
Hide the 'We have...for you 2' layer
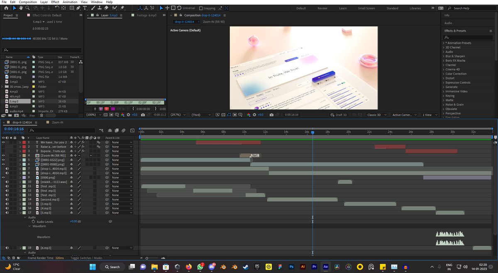click(x=3, y=143)
